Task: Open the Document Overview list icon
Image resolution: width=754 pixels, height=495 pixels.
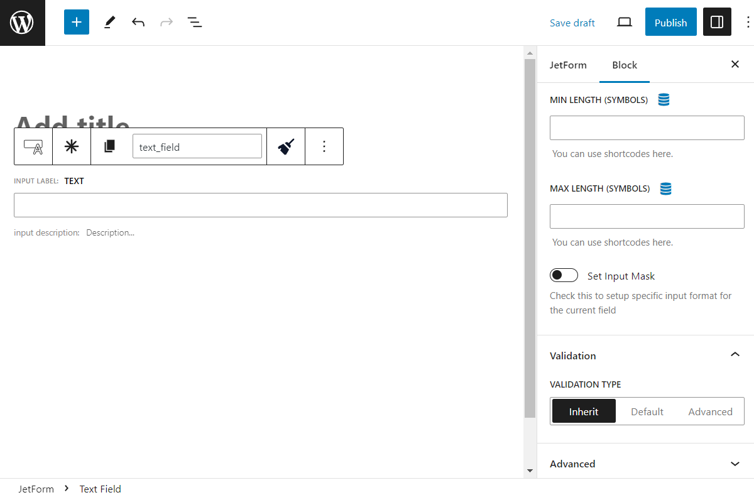Action: pos(195,21)
